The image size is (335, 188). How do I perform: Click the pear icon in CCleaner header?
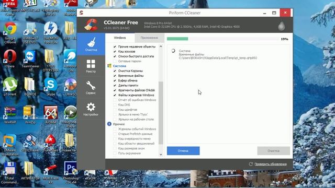282,26
